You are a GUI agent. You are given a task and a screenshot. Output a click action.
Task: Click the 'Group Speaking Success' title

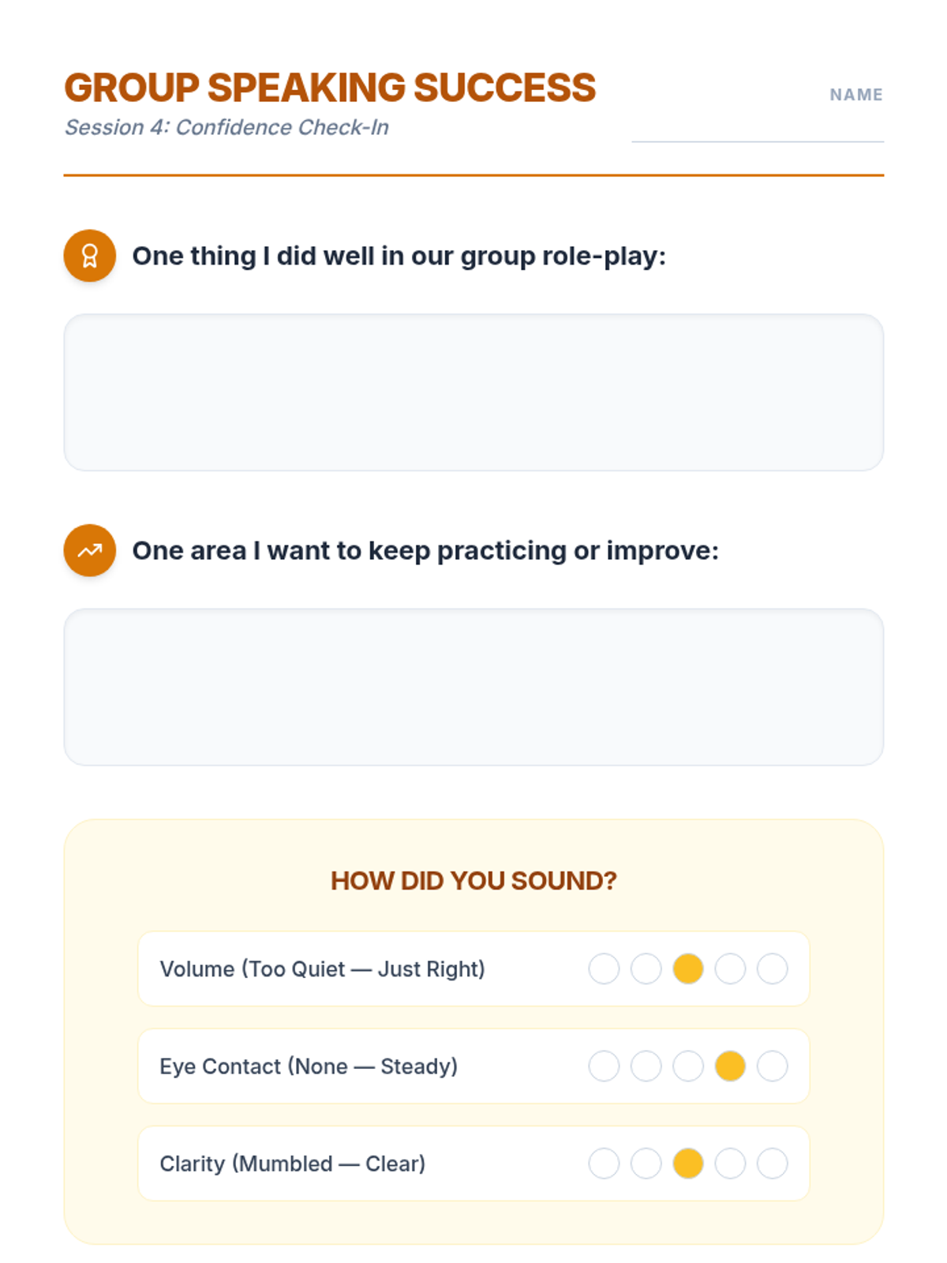point(330,88)
